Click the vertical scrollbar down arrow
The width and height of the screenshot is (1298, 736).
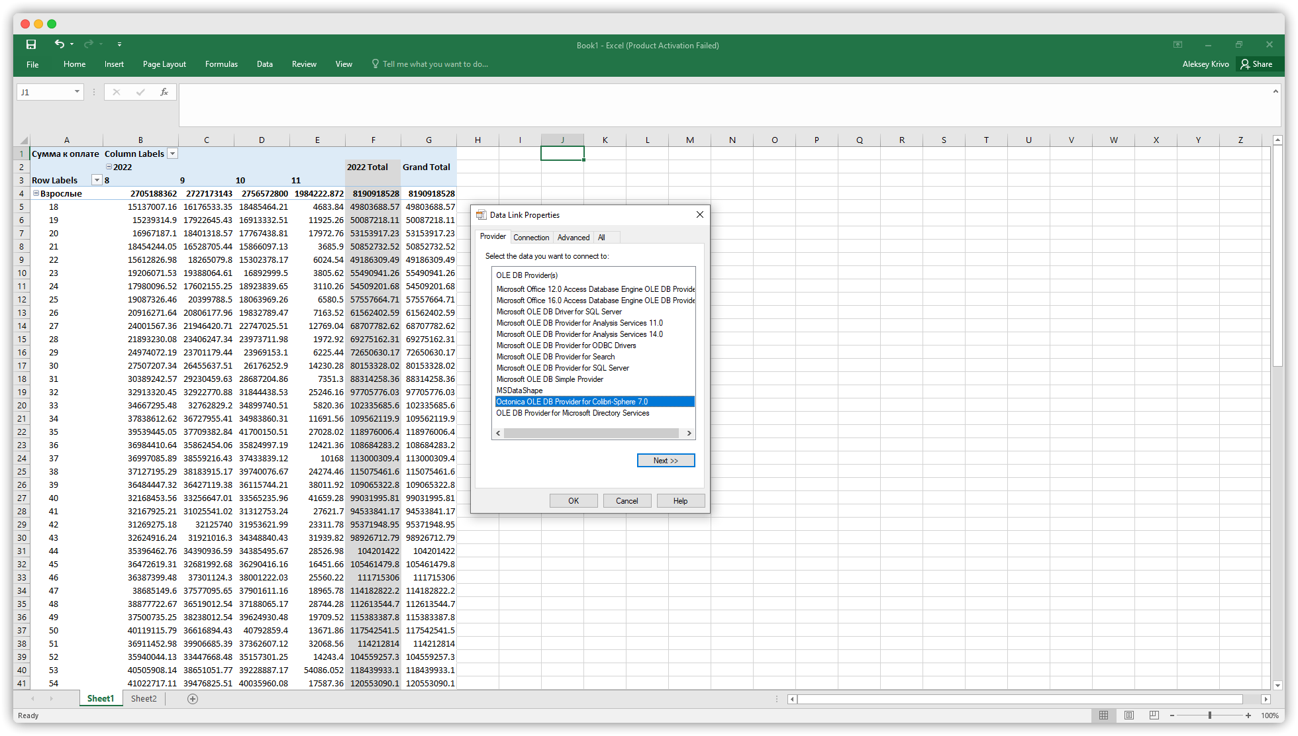pyautogui.click(x=1278, y=686)
